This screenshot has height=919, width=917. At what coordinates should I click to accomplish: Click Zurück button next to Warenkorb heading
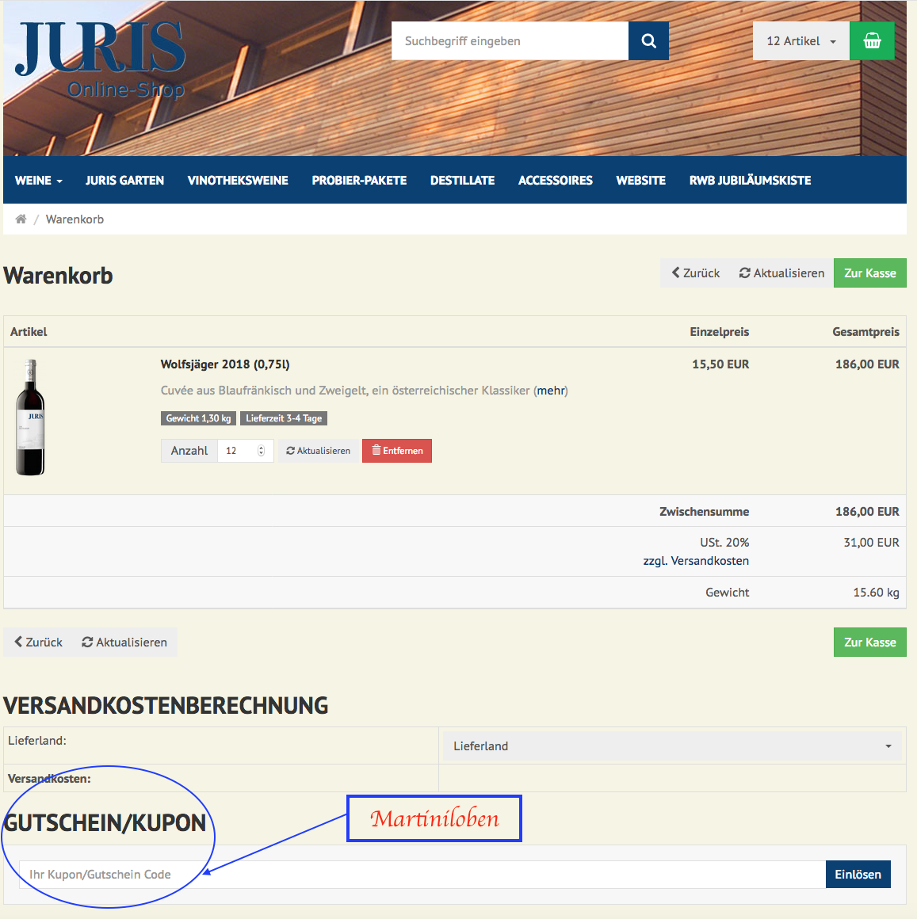click(x=695, y=273)
